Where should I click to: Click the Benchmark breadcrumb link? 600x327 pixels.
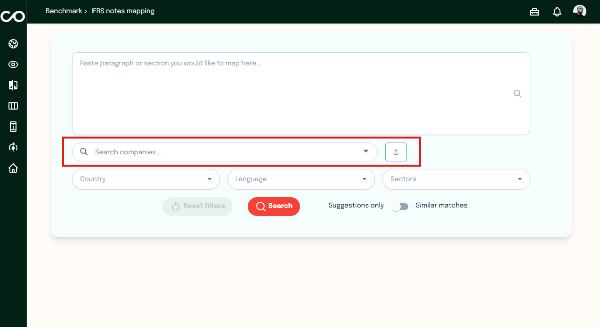click(x=63, y=11)
